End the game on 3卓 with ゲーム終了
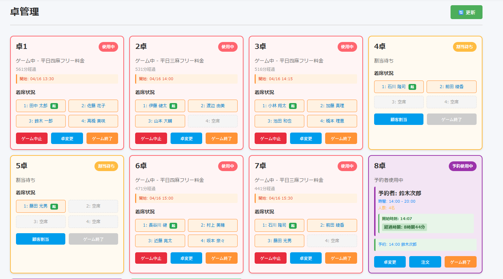The image size is (503, 279). coord(341,138)
